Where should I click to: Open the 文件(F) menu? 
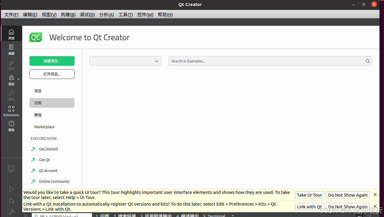[11, 15]
